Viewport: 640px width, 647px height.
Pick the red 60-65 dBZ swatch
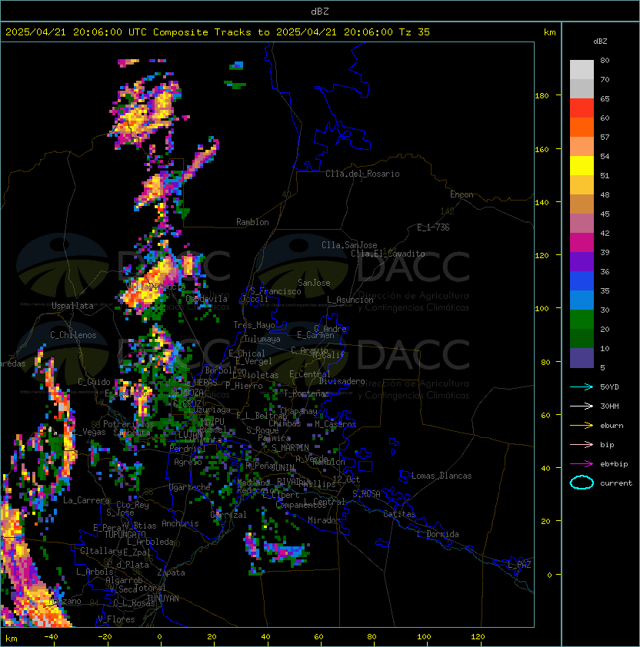[582, 108]
